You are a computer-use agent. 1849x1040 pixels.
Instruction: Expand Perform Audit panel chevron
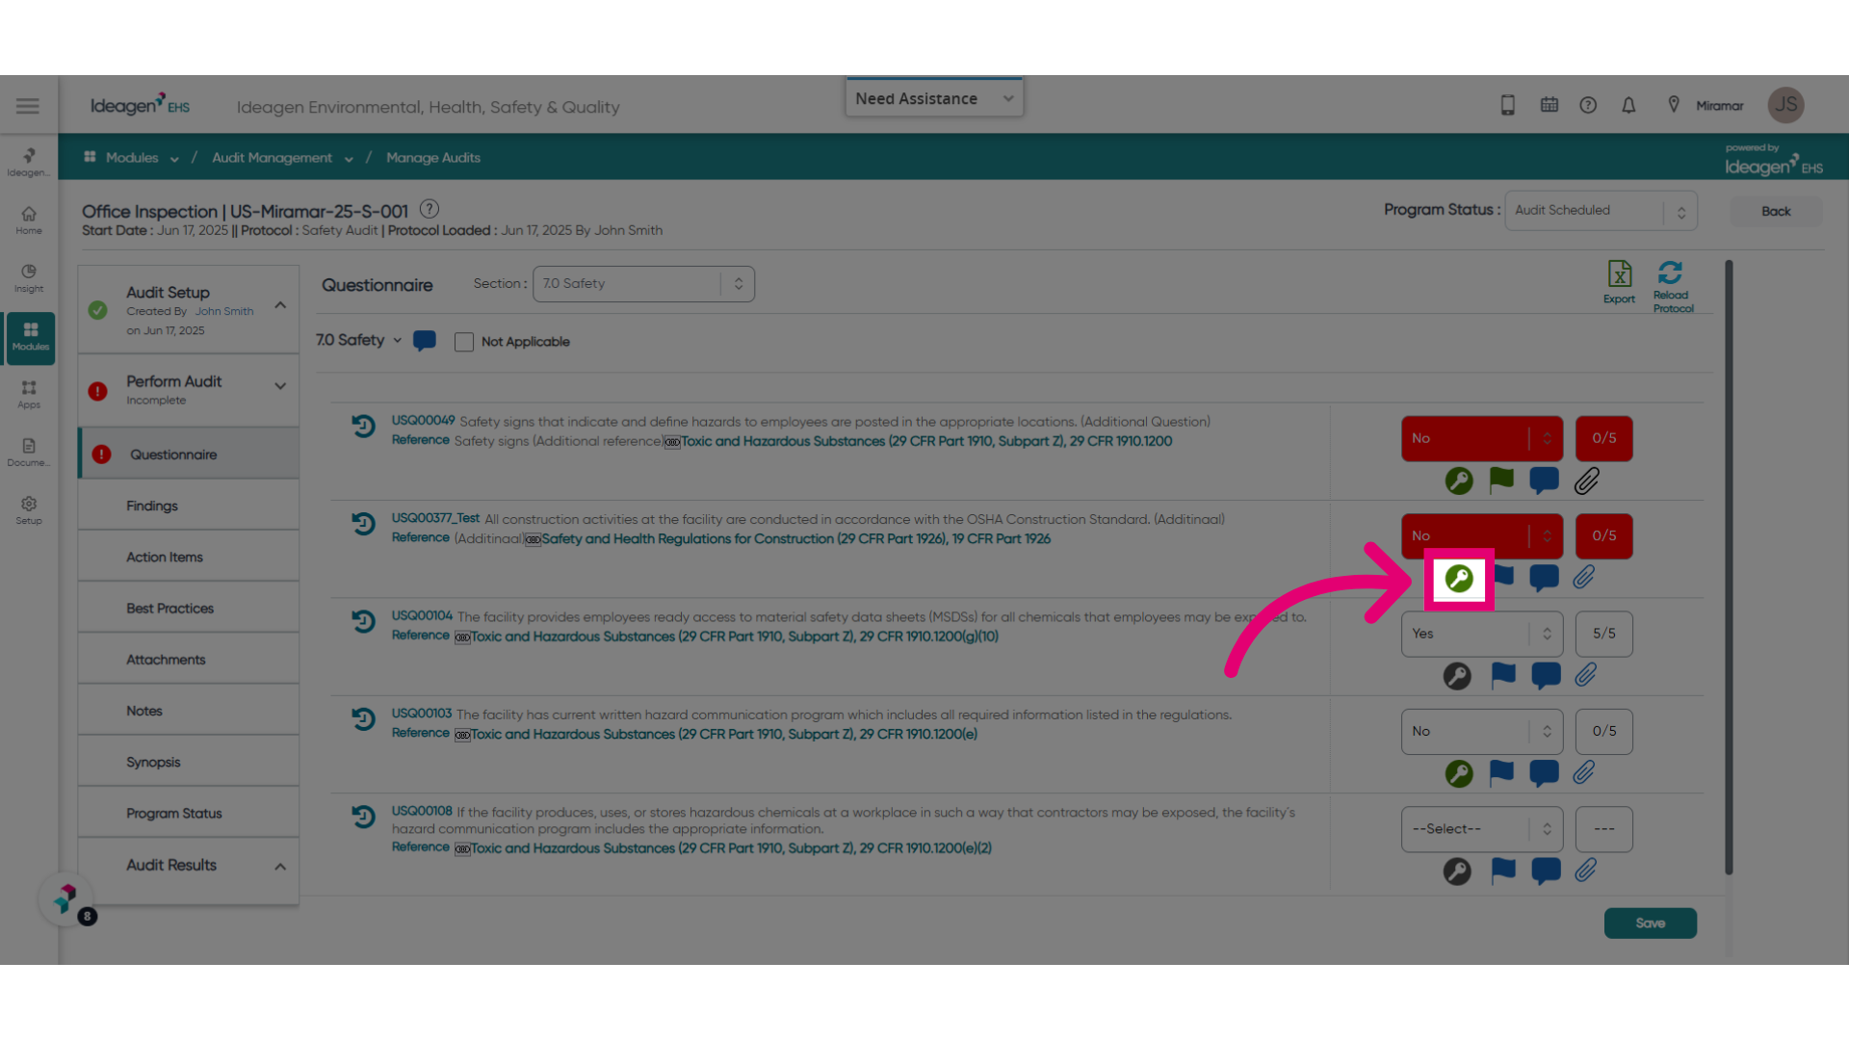280,386
